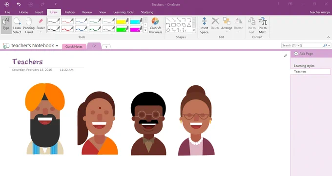
Task: Pick the thin red pen
Action: pos(67,21)
